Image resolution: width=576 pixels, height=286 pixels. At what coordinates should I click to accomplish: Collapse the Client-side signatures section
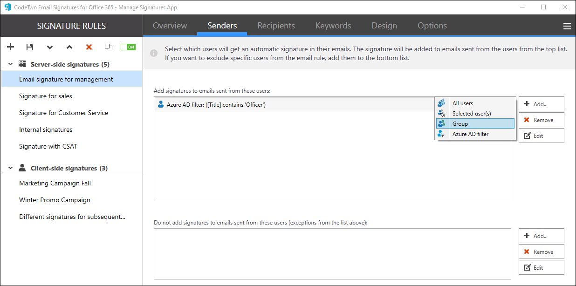coord(10,168)
